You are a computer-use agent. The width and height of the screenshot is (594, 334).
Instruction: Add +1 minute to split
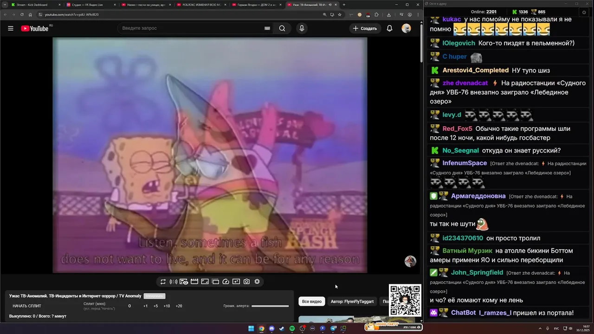145,306
